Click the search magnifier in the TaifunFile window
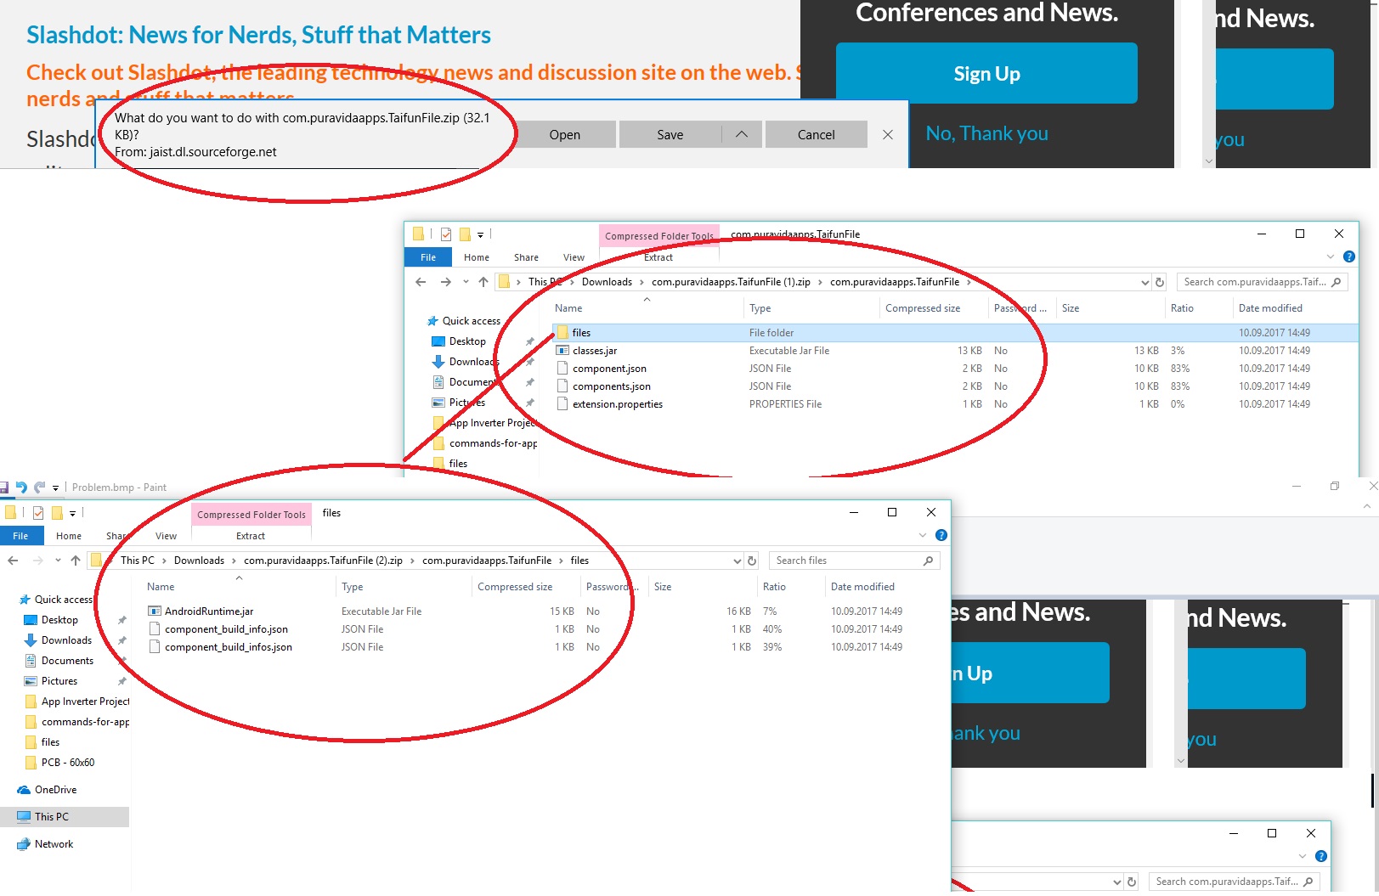This screenshot has width=1379, height=896. [1337, 282]
